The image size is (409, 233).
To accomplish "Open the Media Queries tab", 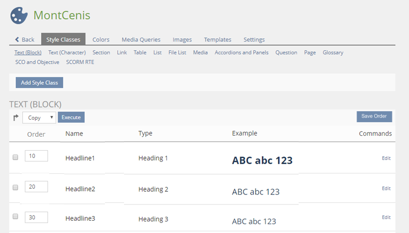I will (141, 40).
